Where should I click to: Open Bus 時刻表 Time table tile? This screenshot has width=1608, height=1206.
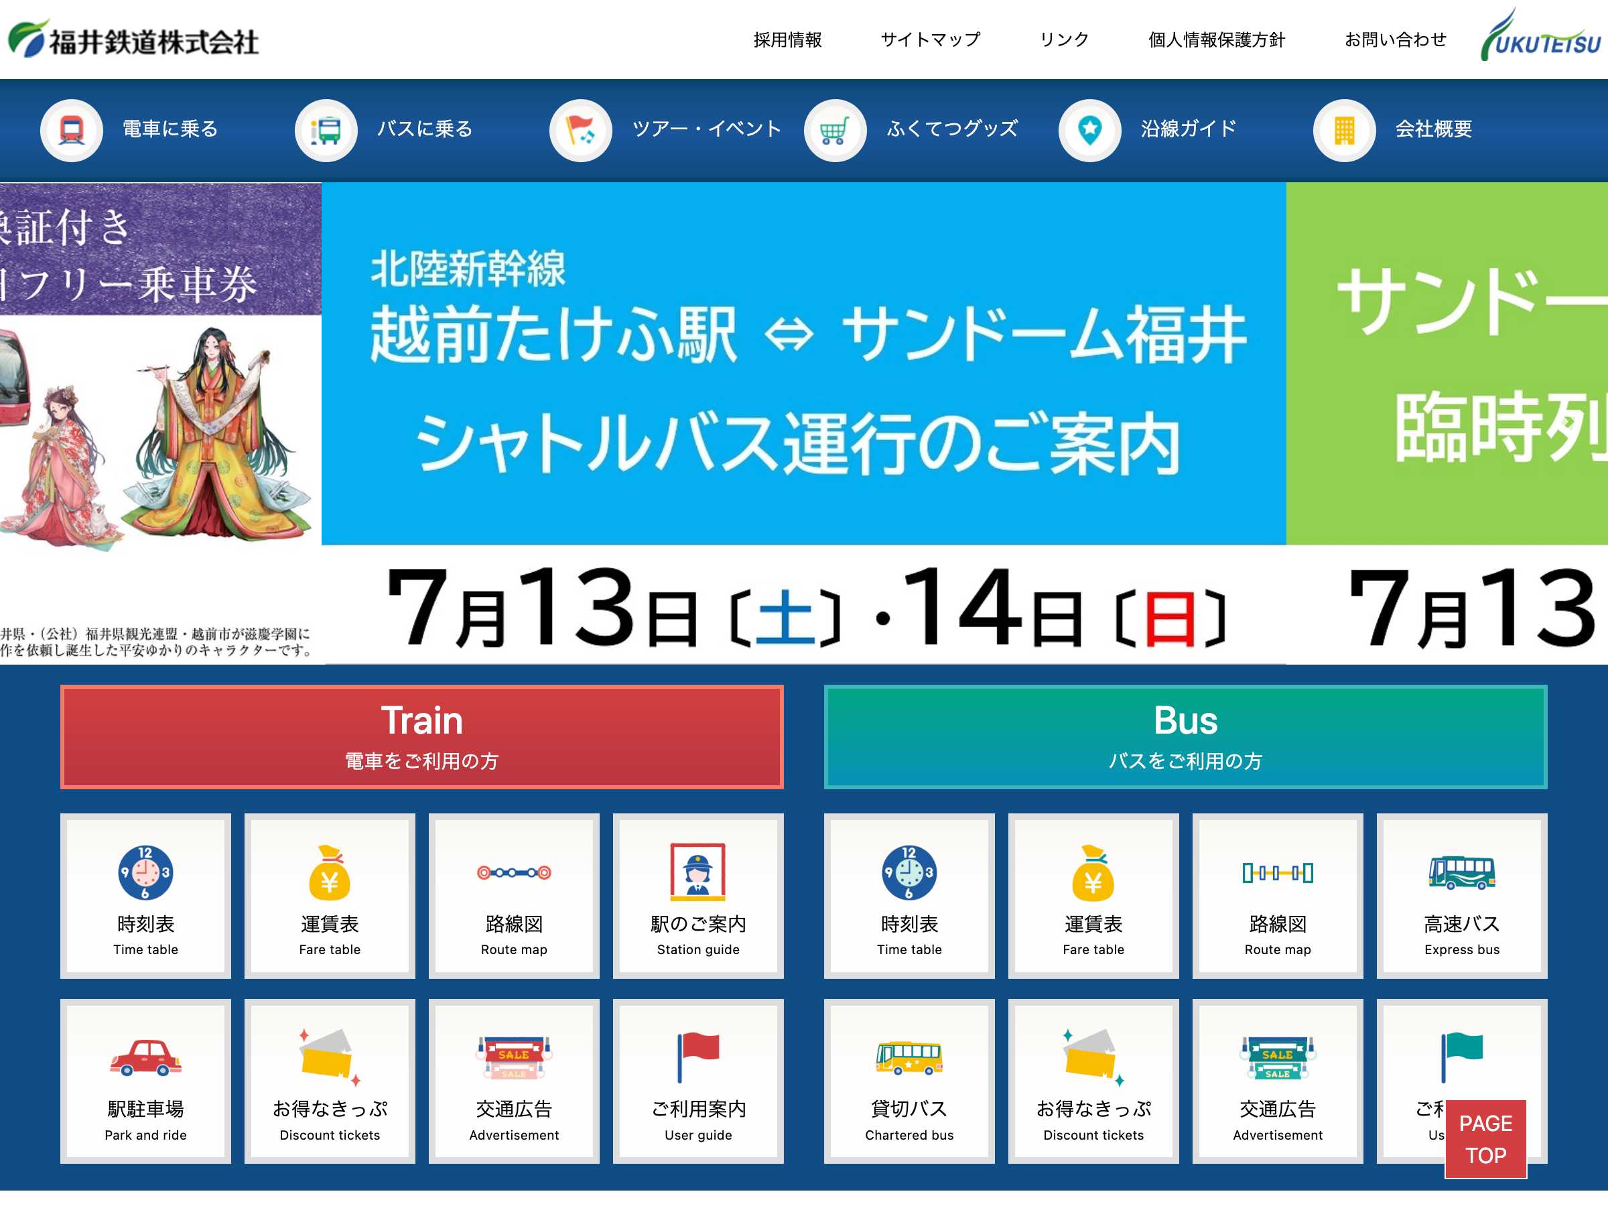point(909,896)
